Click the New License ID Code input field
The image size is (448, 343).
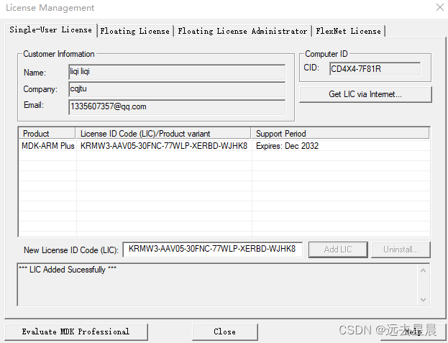pyautogui.click(x=213, y=250)
